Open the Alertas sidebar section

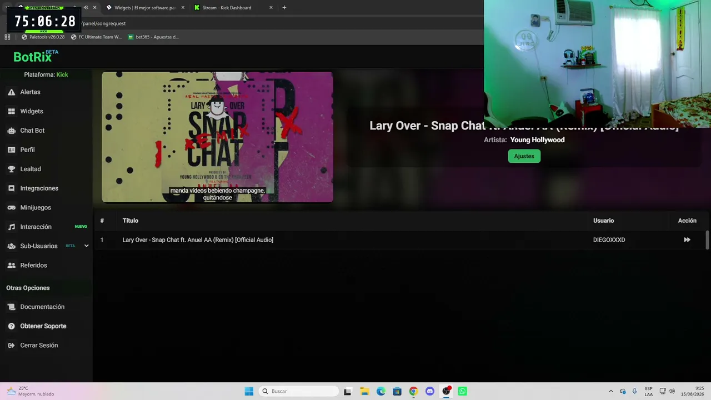46,92
